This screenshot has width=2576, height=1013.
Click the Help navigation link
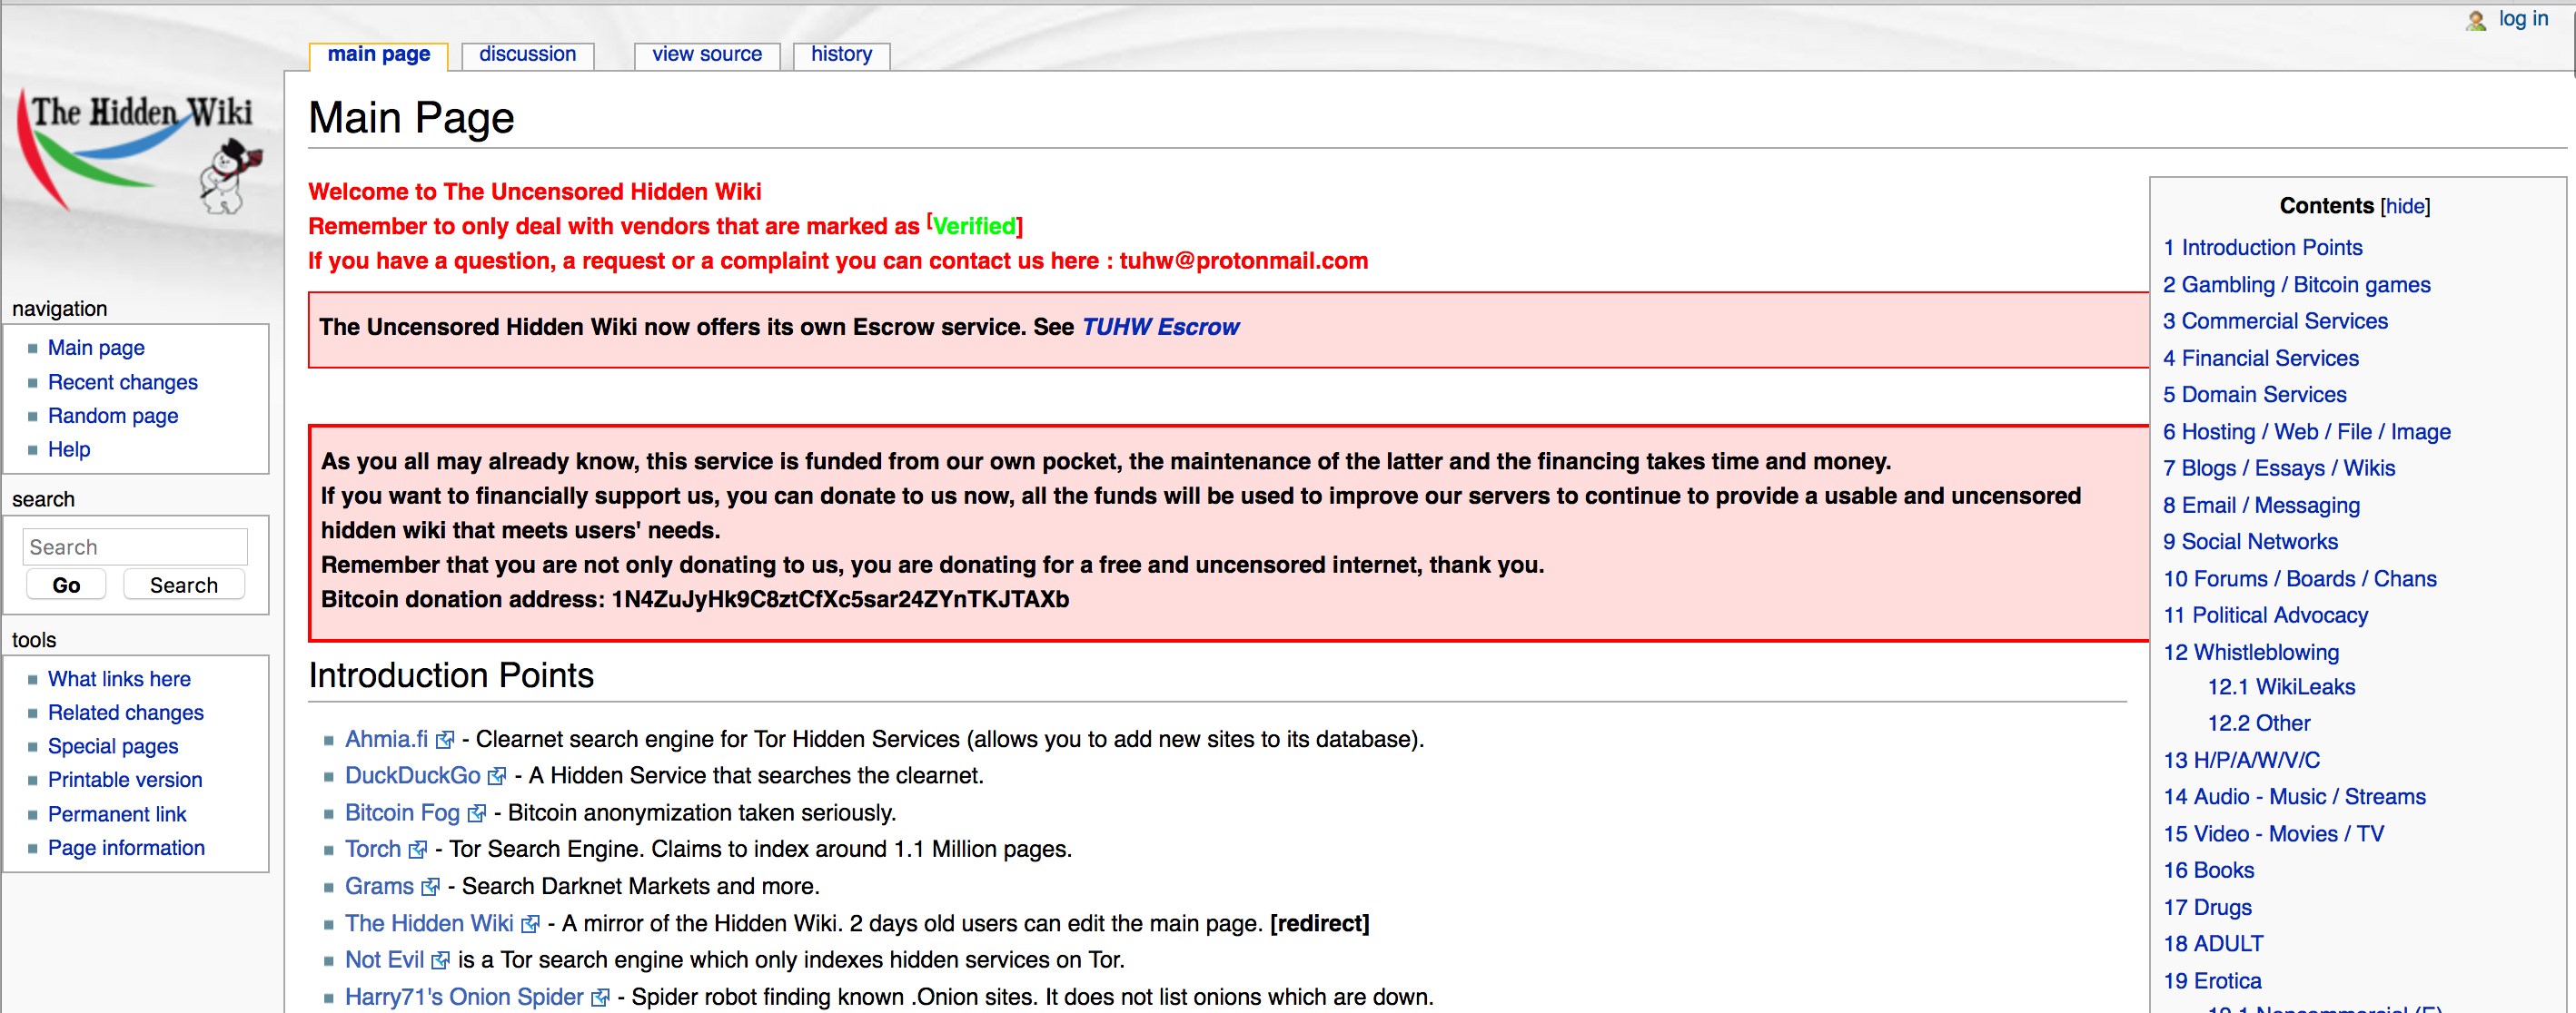point(67,448)
